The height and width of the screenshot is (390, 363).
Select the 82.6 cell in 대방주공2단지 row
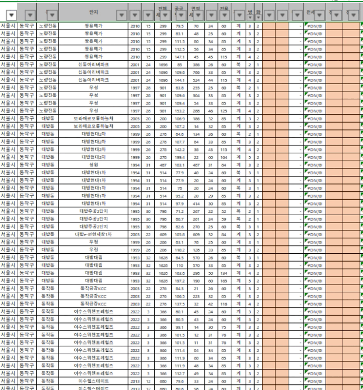[x=179, y=227]
